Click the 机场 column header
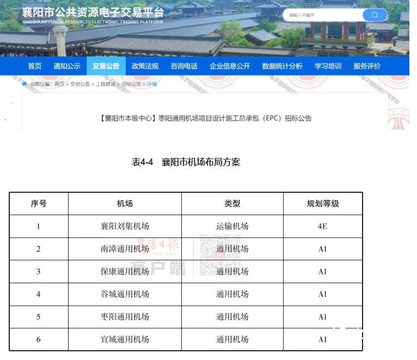Image resolution: width=417 pixels, height=360 pixels. (125, 204)
